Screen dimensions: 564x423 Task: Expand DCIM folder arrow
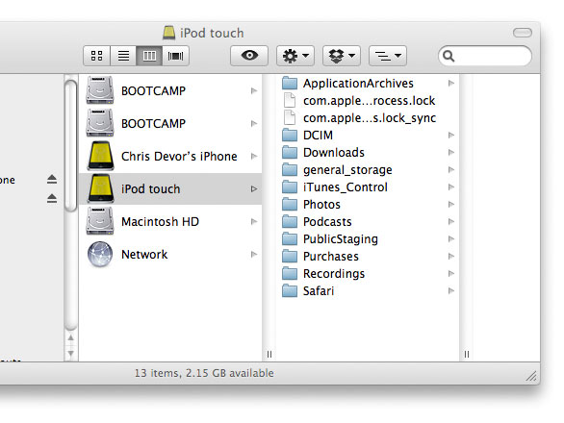[451, 136]
